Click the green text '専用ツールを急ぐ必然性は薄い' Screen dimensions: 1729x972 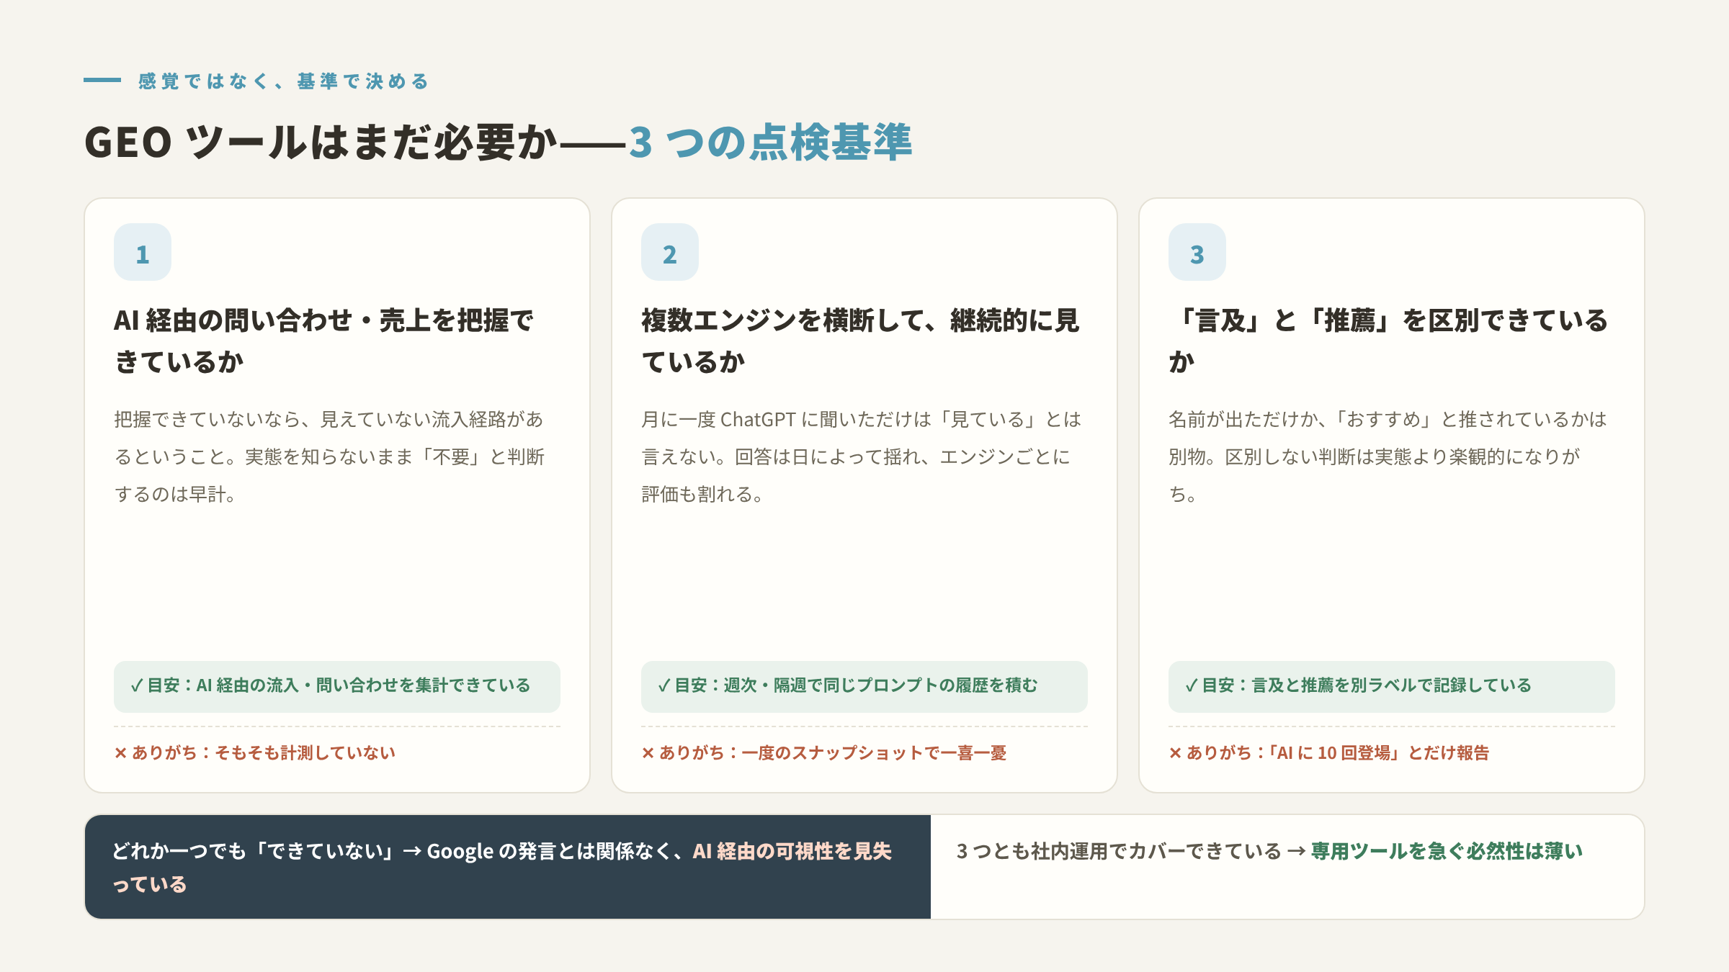[1447, 851]
